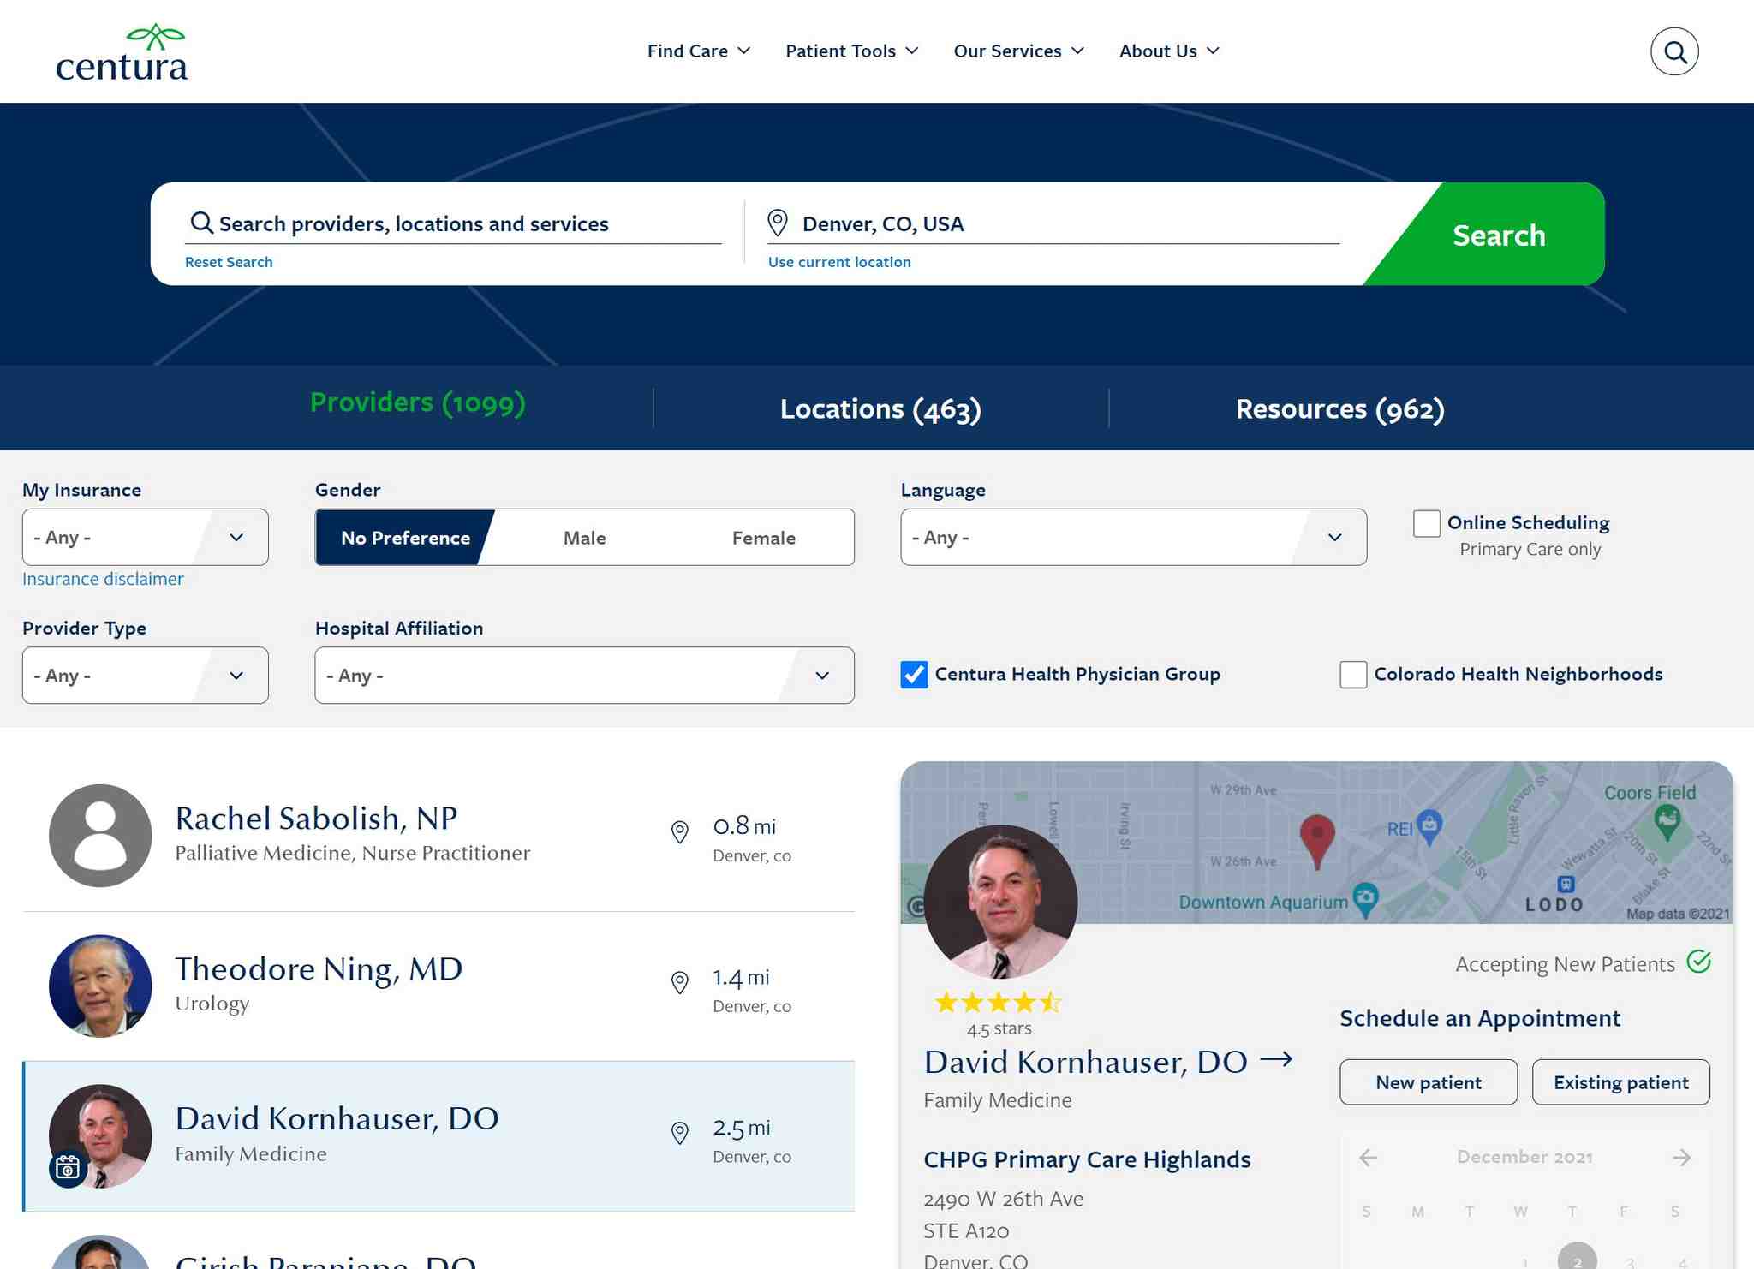
Task: Click Theodore Ning's profile photo
Action: [x=100, y=986]
